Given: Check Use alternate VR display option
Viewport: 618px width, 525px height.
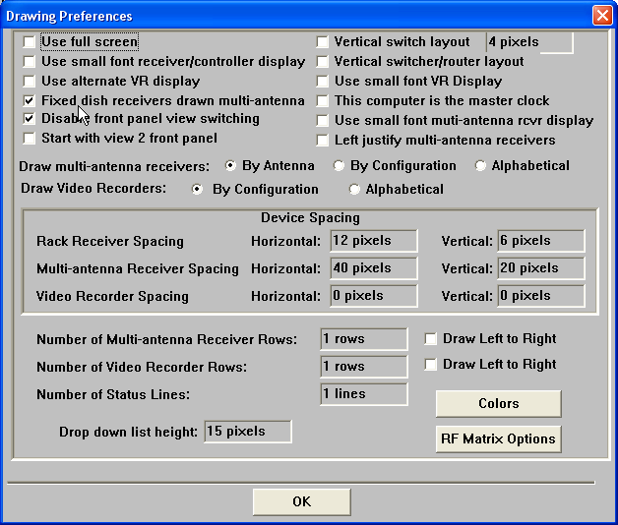Looking at the screenshot, I should [x=30, y=81].
